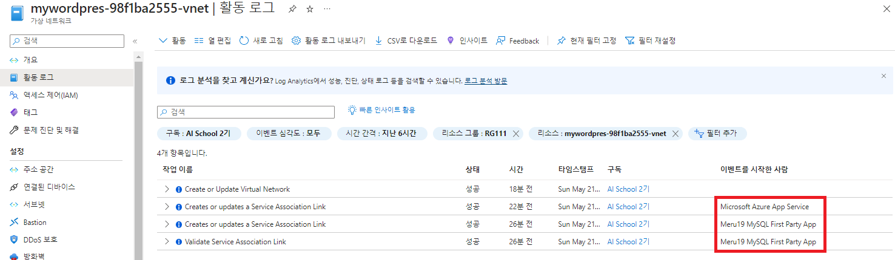Open 개요 overview in sidebar

coord(30,60)
